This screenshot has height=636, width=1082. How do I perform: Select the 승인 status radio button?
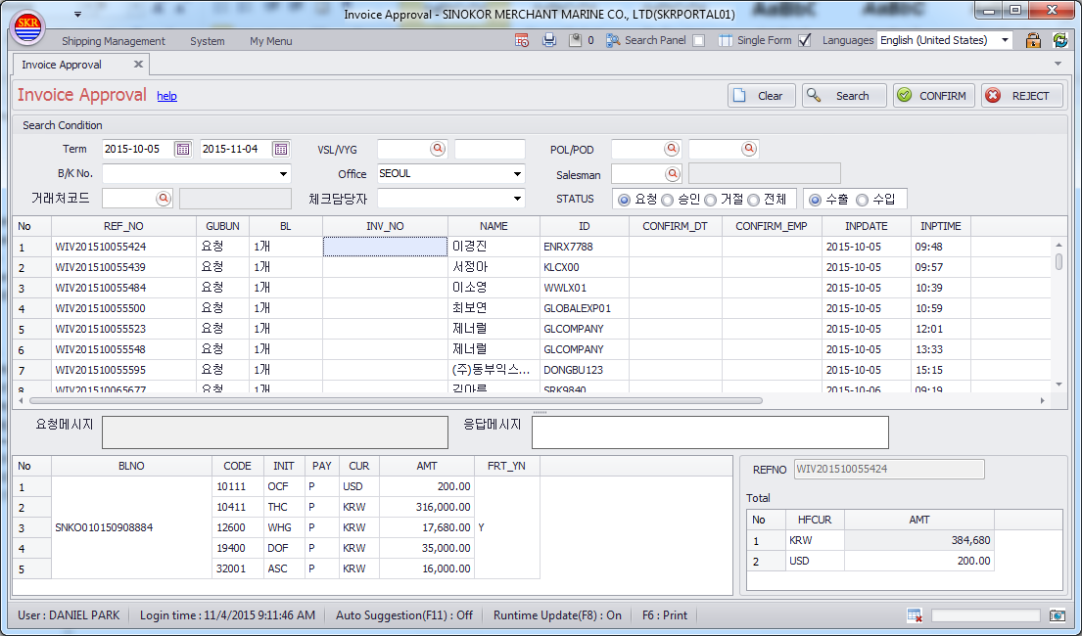pos(668,200)
